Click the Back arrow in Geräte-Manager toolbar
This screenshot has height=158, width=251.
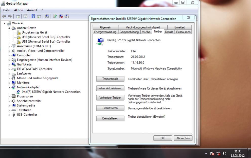point(4,16)
